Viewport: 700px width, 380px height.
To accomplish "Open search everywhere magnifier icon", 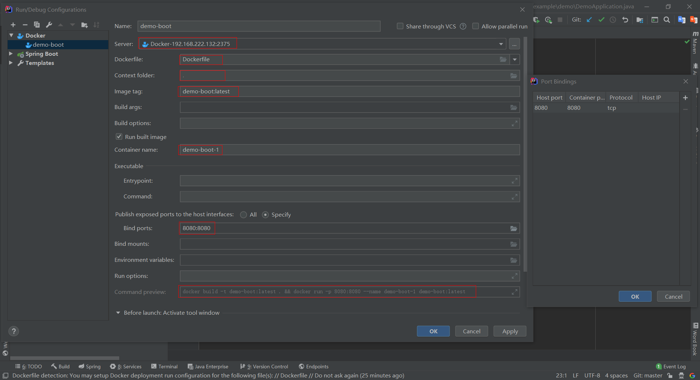I will tap(667, 20).
